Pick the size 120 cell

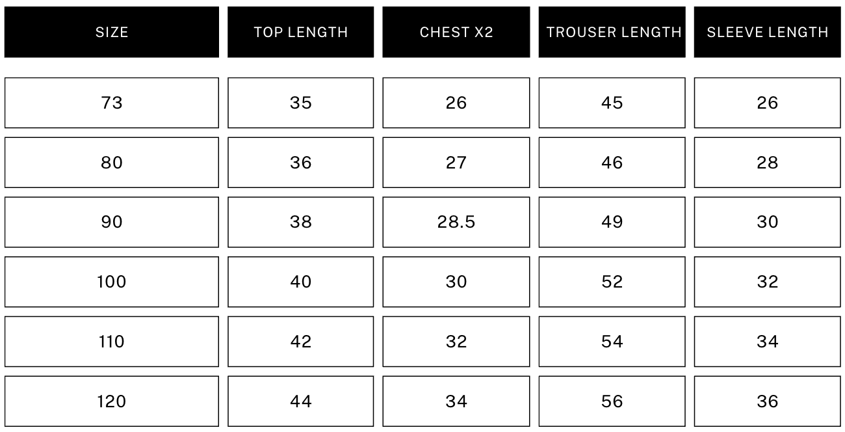[x=112, y=401]
